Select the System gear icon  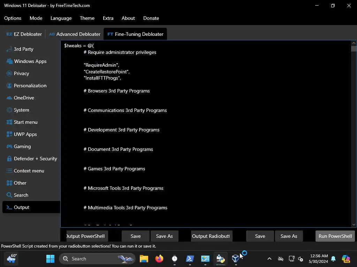tap(9, 110)
